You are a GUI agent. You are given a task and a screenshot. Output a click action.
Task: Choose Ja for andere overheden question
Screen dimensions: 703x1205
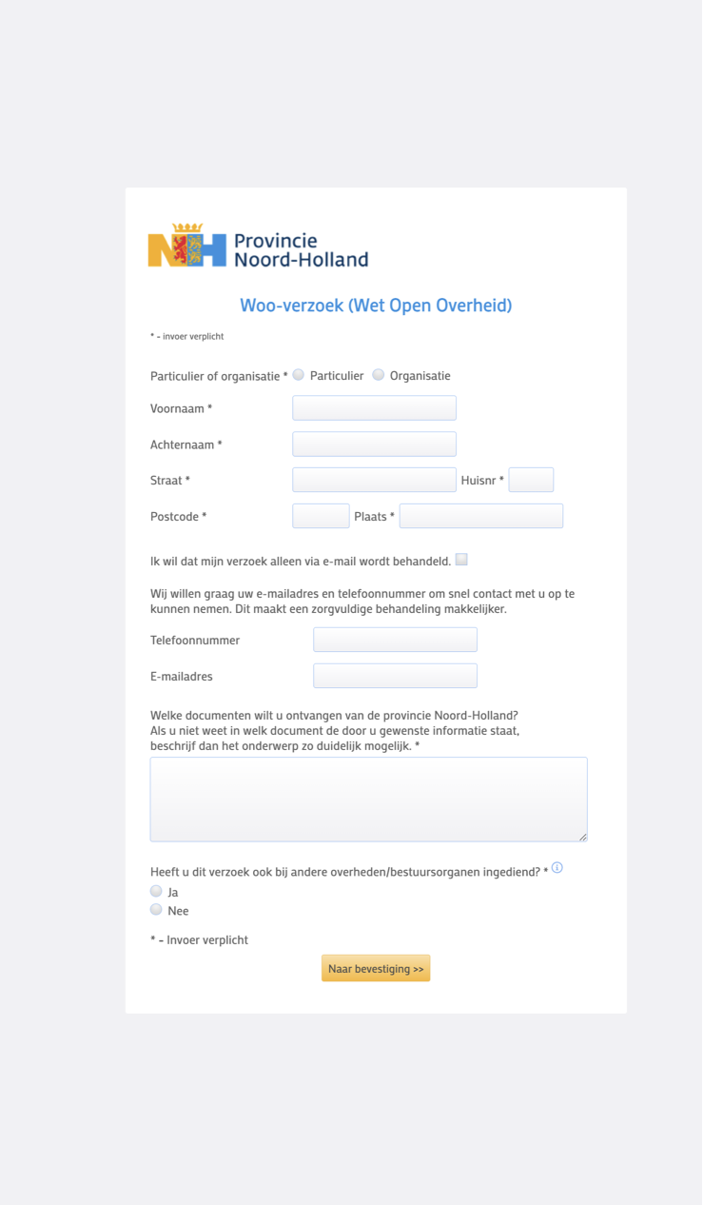pyautogui.click(x=156, y=892)
